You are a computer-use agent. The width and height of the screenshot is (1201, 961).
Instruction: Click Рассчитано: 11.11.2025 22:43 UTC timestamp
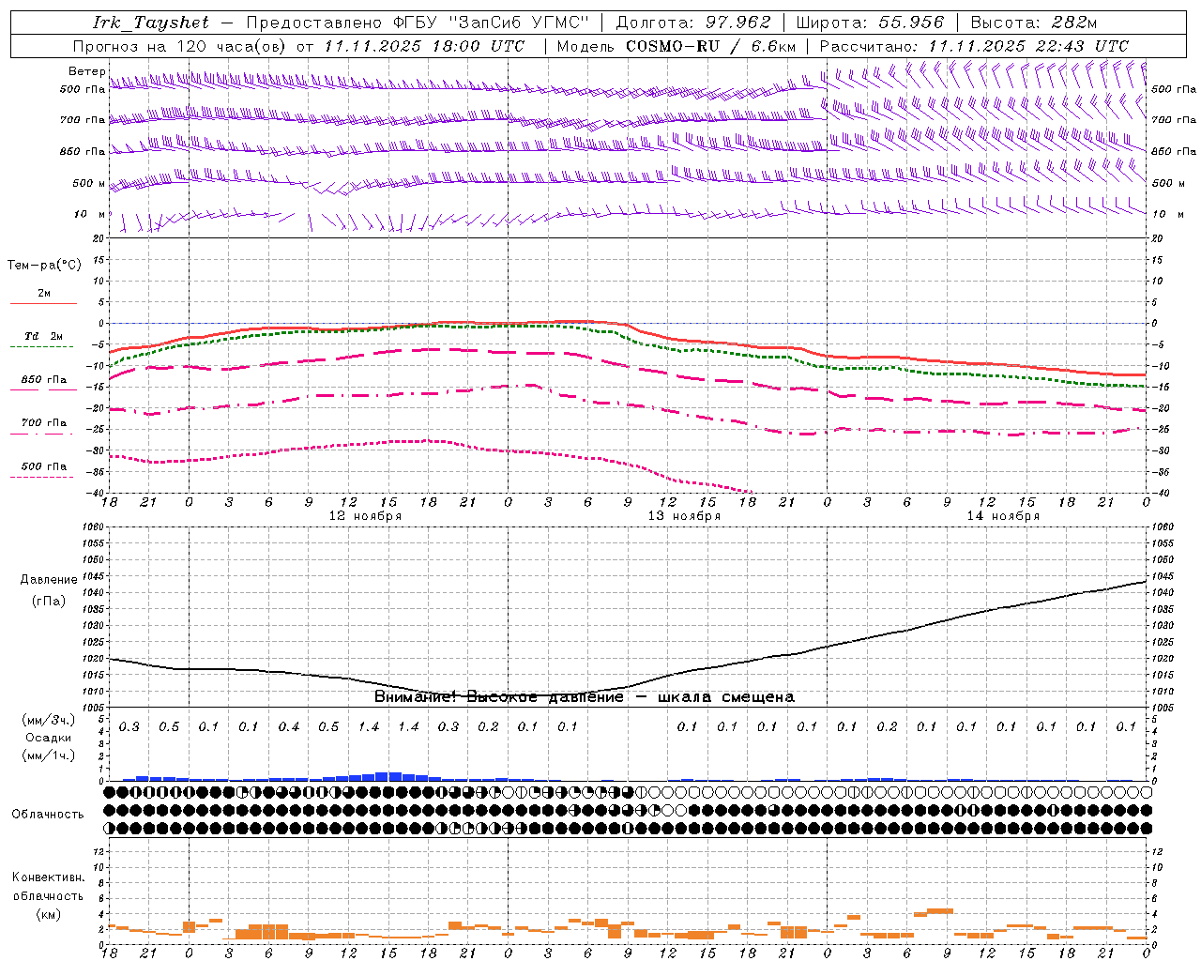974,46
